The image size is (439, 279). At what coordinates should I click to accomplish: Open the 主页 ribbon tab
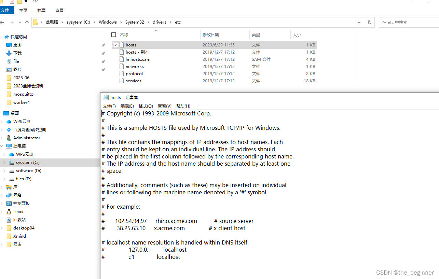(23, 11)
